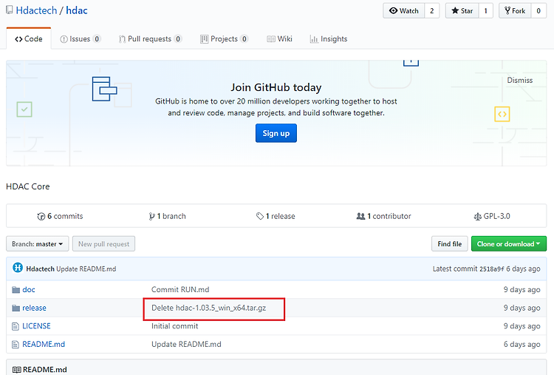Click the star icon in Star button
Screen dimensions: 554x375
(455, 10)
